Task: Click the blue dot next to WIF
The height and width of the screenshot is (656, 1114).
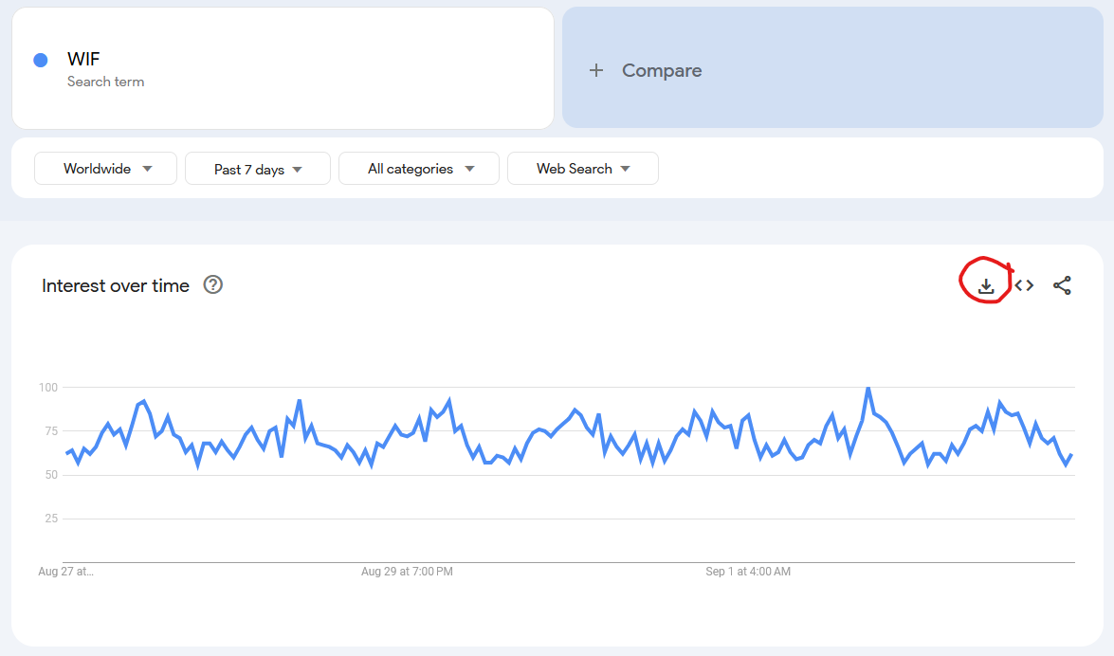Action: point(40,60)
